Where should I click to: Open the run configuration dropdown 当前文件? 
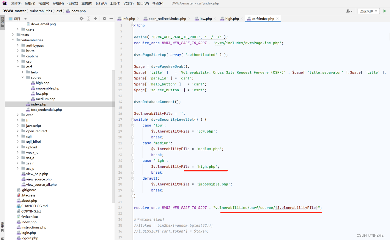[x=369, y=11]
